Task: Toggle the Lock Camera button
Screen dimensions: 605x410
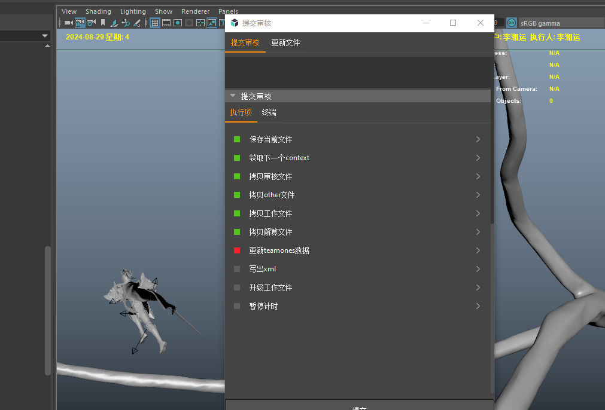Action: tap(80, 23)
